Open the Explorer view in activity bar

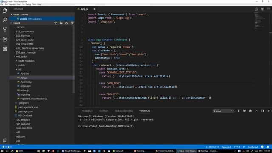5,11
